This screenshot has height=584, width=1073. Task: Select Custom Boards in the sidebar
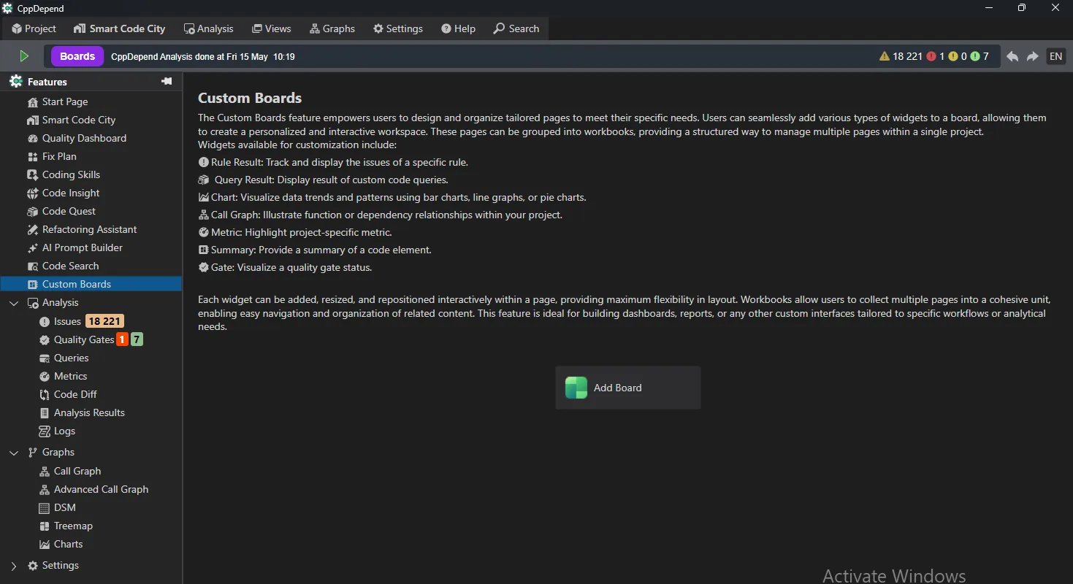[x=91, y=284]
